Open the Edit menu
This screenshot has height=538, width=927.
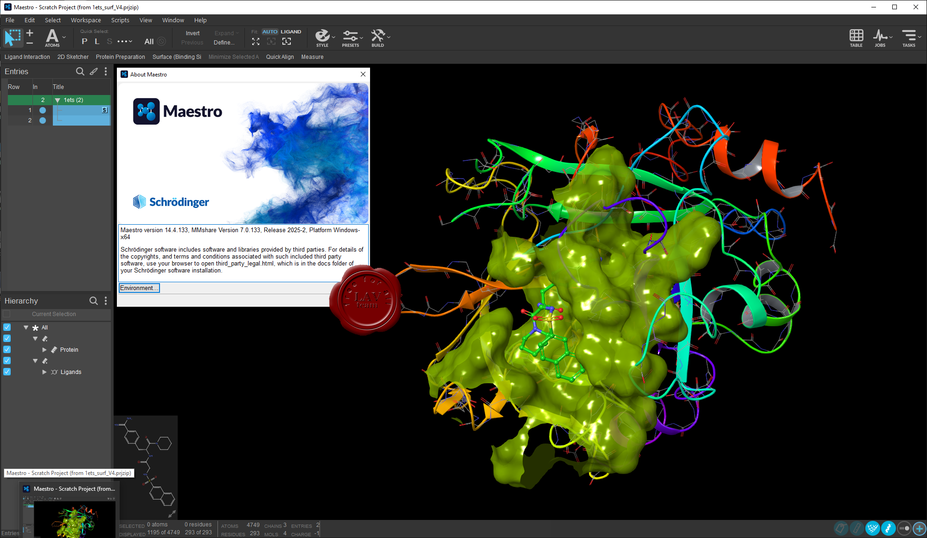(x=30, y=20)
